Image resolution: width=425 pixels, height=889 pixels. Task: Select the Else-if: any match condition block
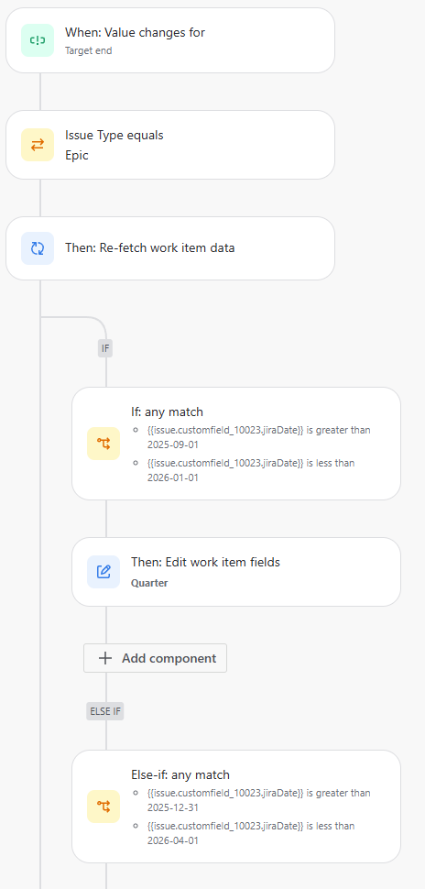point(236,807)
